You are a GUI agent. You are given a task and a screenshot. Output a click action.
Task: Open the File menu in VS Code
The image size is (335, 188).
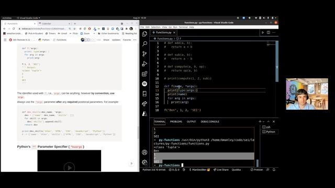(142, 27)
